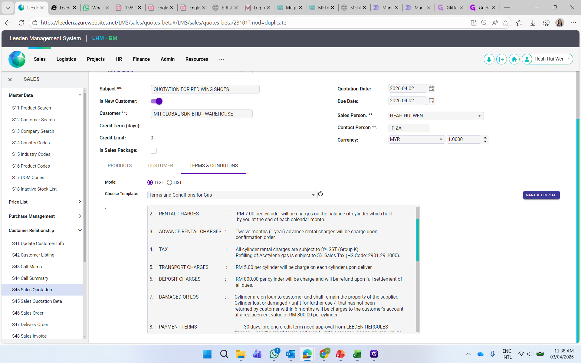Open S48 Sales Invoice link
The image size is (581, 363).
click(29, 336)
